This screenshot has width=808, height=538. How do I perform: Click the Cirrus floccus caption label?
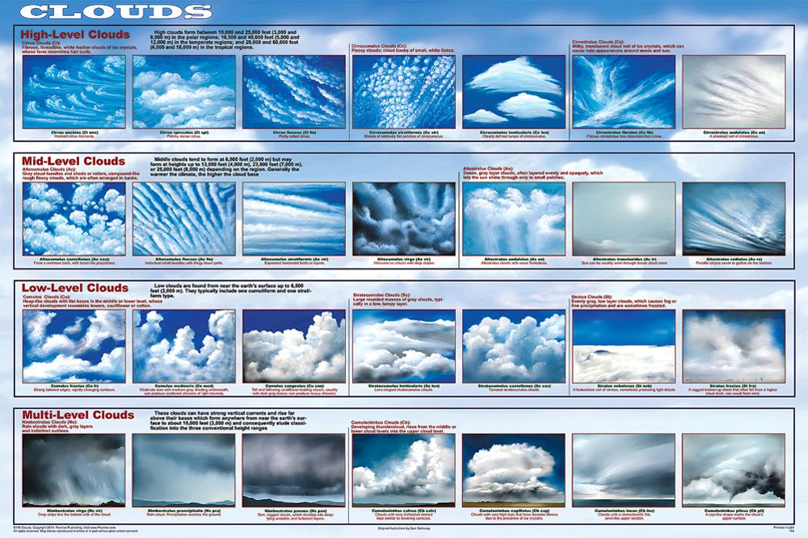click(x=294, y=131)
